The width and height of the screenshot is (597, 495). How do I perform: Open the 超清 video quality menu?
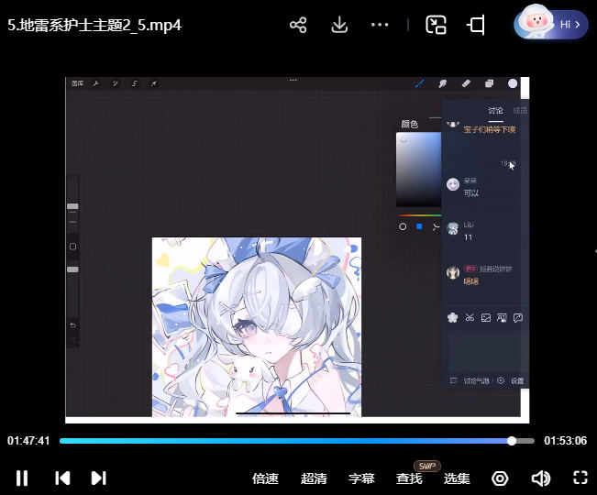click(314, 478)
